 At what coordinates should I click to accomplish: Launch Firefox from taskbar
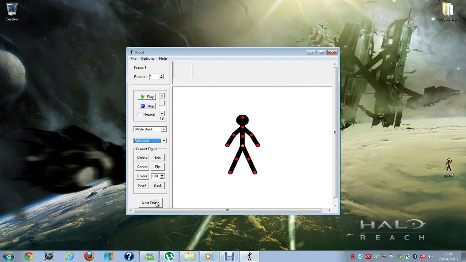(89, 256)
